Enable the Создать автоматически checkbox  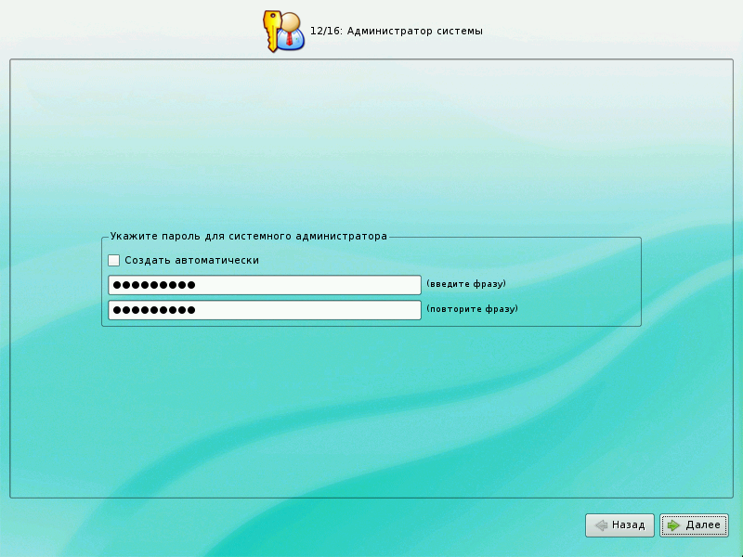pos(114,261)
